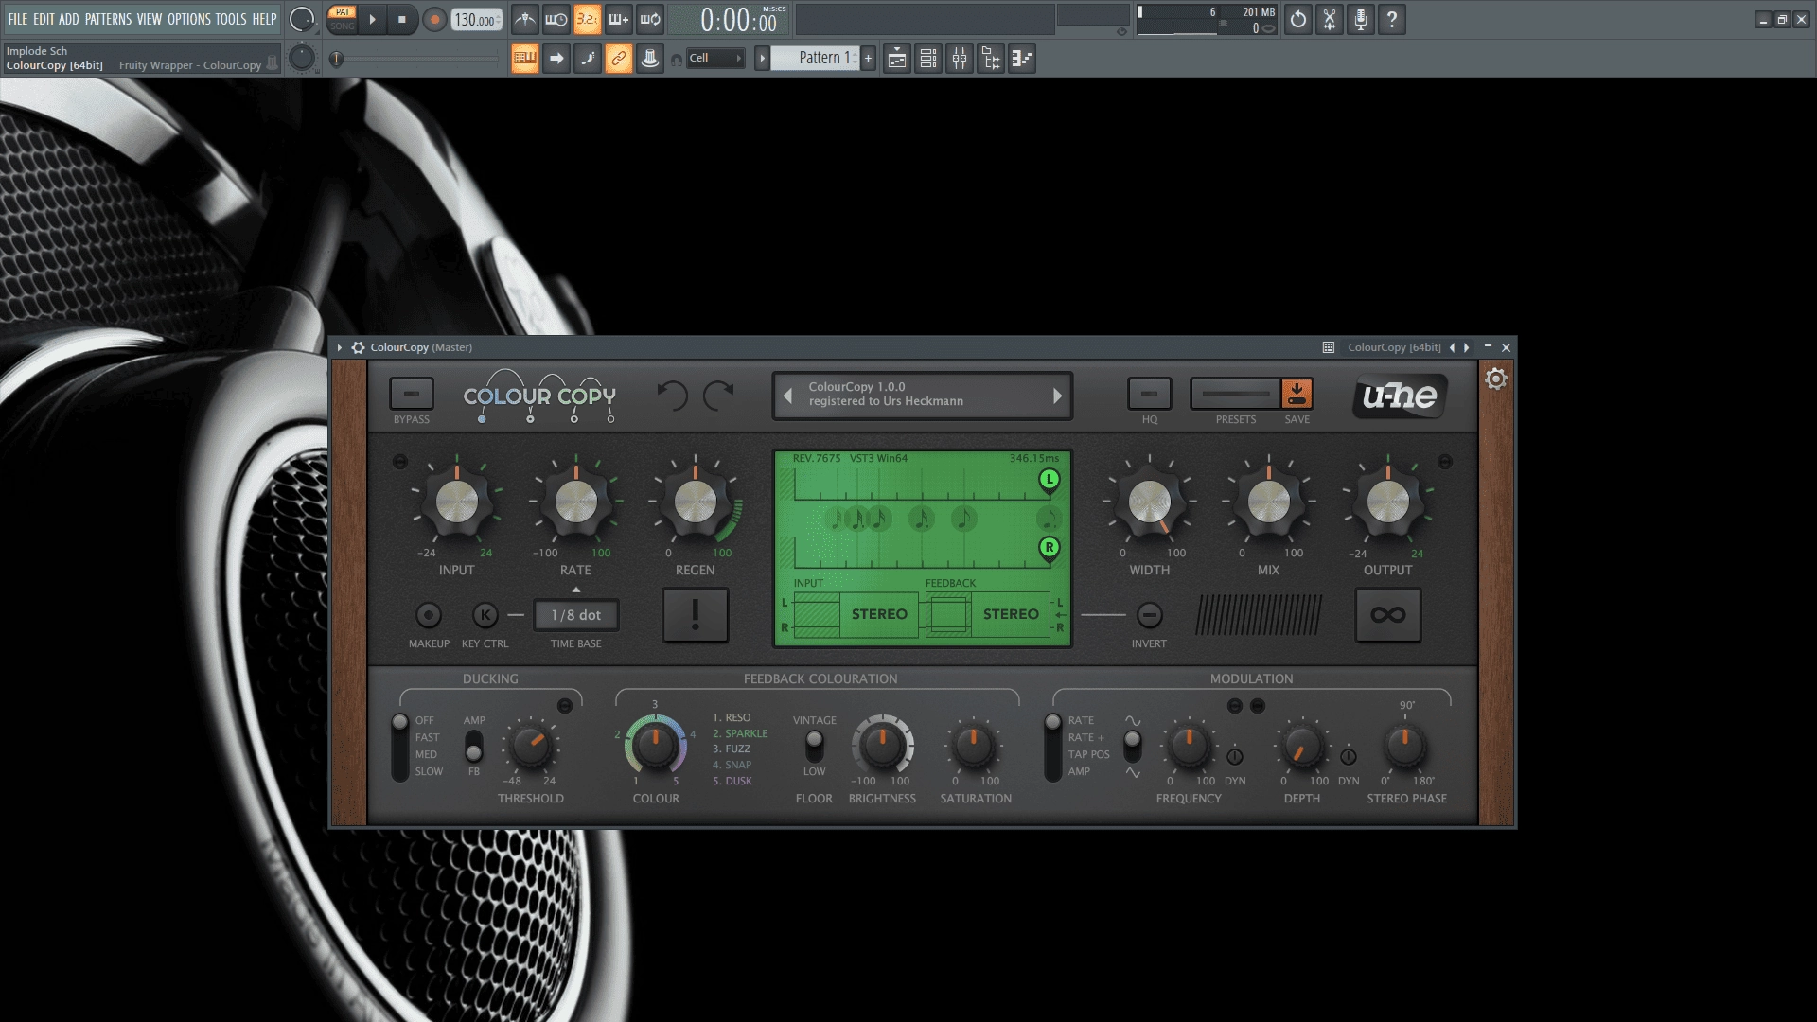Image resolution: width=1817 pixels, height=1022 pixels.
Task: Expand the ColourCopy window menu arrow
Action: click(x=340, y=347)
